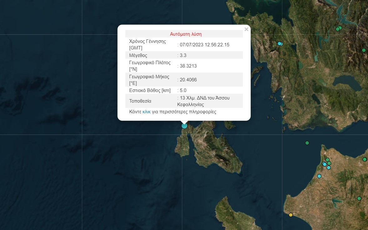Image resolution: width=368 pixels, height=230 pixels.
Task: Click the red 'Αυτόματη λύση' popup header
Action: (x=186, y=34)
